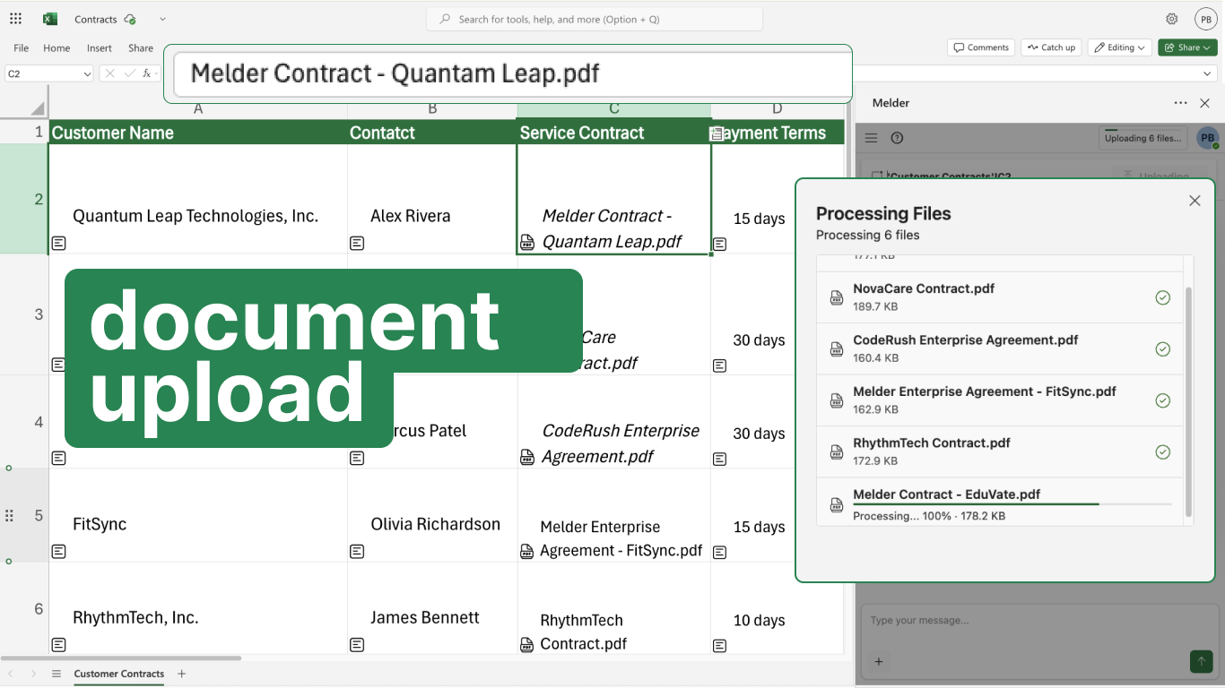
Task: Click the Melder help question icon
Action: coord(897,138)
